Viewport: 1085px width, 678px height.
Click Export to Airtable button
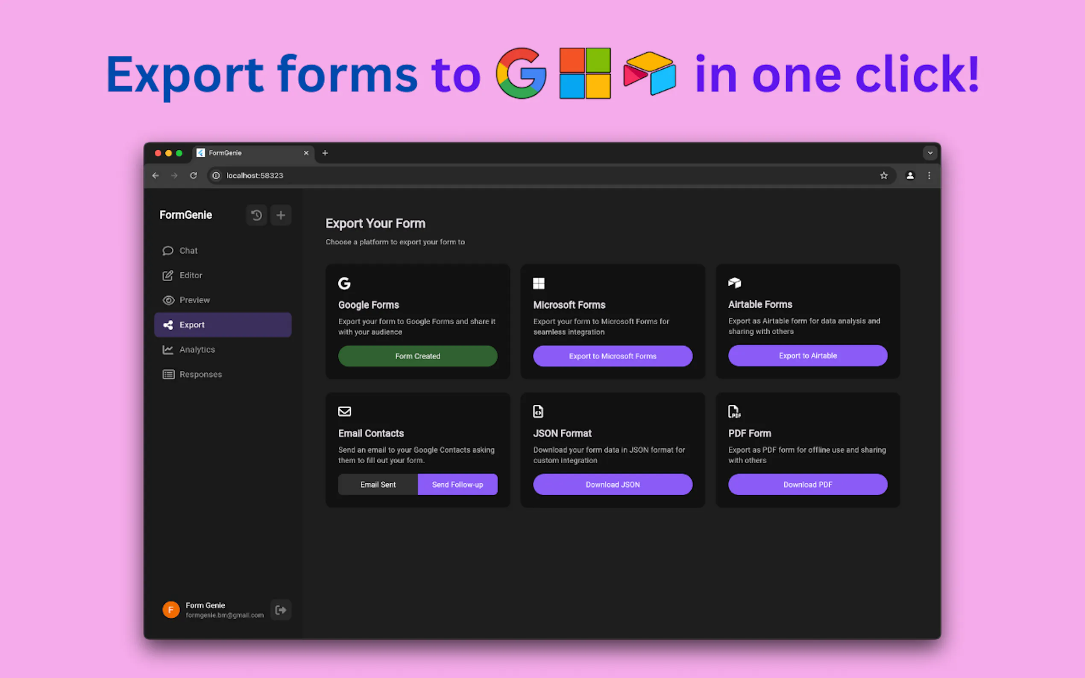point(807,356)
